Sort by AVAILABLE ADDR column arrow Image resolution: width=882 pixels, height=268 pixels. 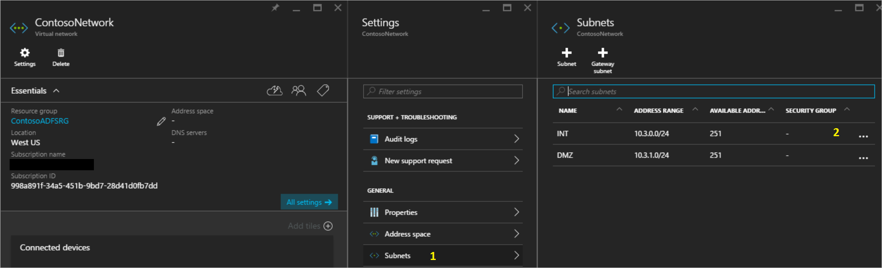[x=771, y=109]
